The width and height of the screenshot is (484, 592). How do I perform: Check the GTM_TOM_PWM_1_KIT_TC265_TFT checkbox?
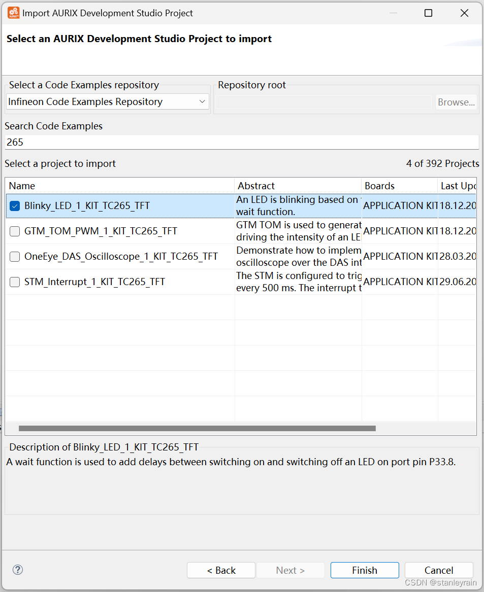coord(15,231)
